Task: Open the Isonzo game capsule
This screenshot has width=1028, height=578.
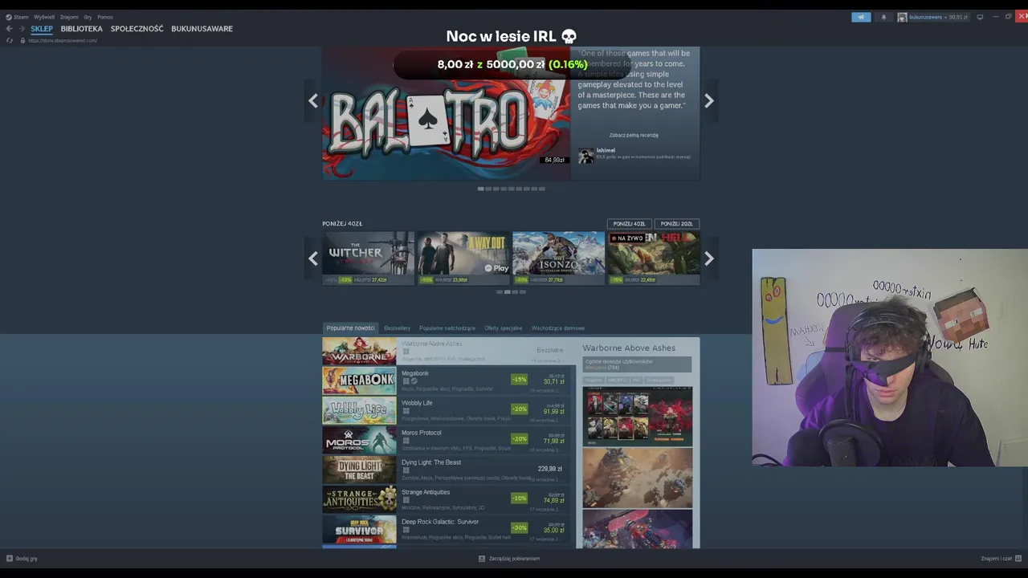Action: tap(558, 258)
